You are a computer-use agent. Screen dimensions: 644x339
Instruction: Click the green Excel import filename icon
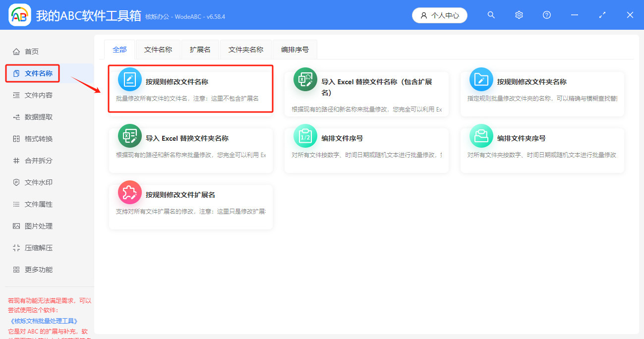pyautogui.click(x=305, y=79)
